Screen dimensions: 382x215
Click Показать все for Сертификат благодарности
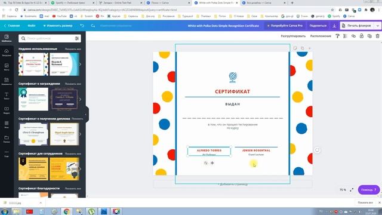[73, 189]
